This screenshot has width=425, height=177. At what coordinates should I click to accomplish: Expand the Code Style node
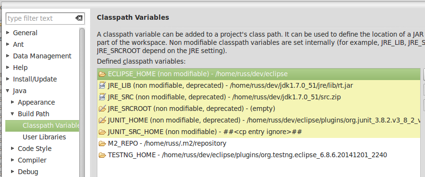(x=13, y=148)
